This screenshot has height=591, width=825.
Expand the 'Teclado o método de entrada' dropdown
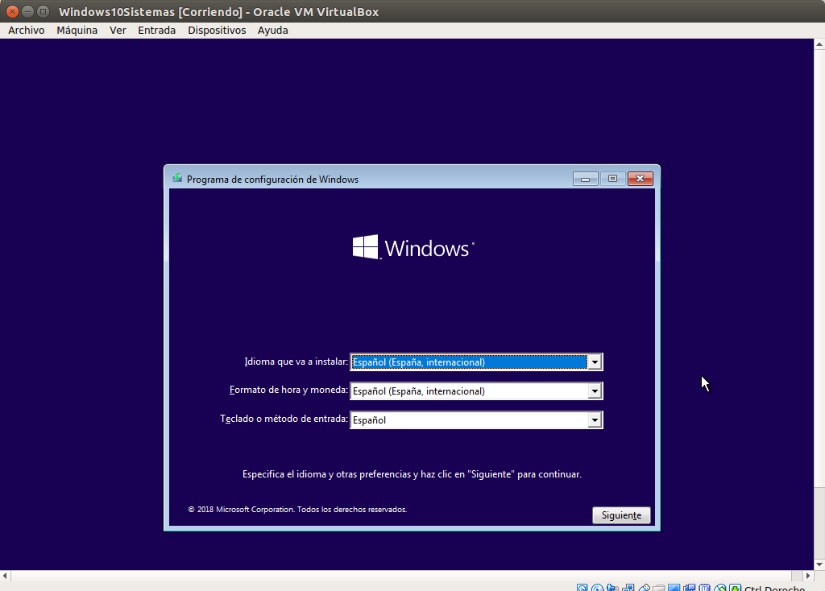point(595,419)
